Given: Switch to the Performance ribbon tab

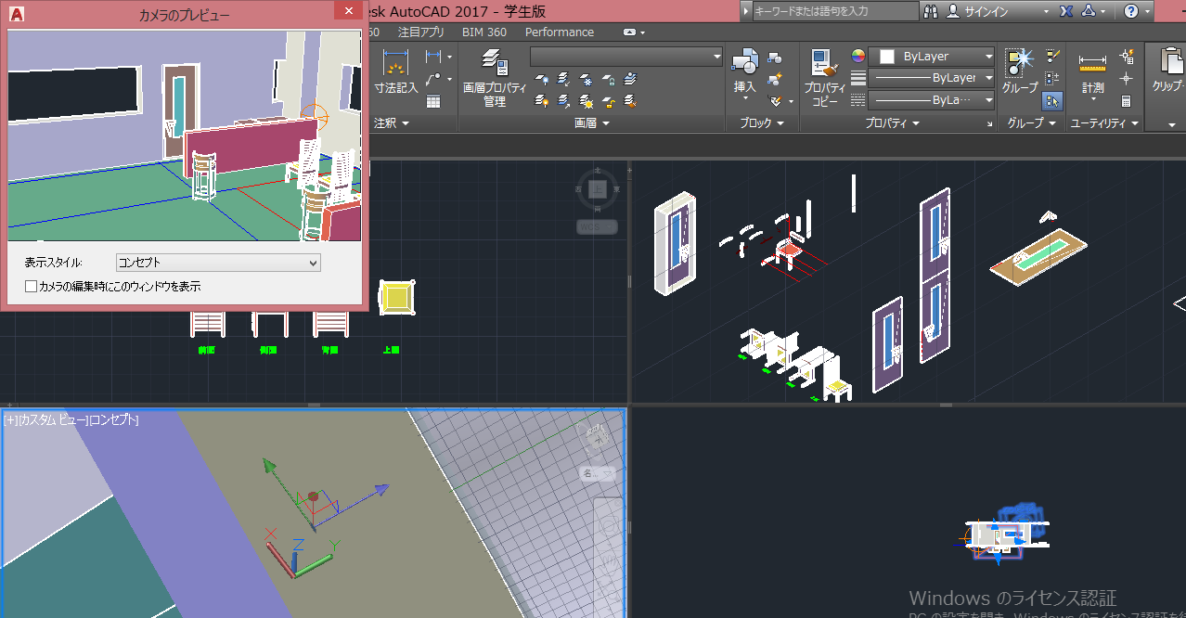Looking at the screenshot, I should (559, 32).
